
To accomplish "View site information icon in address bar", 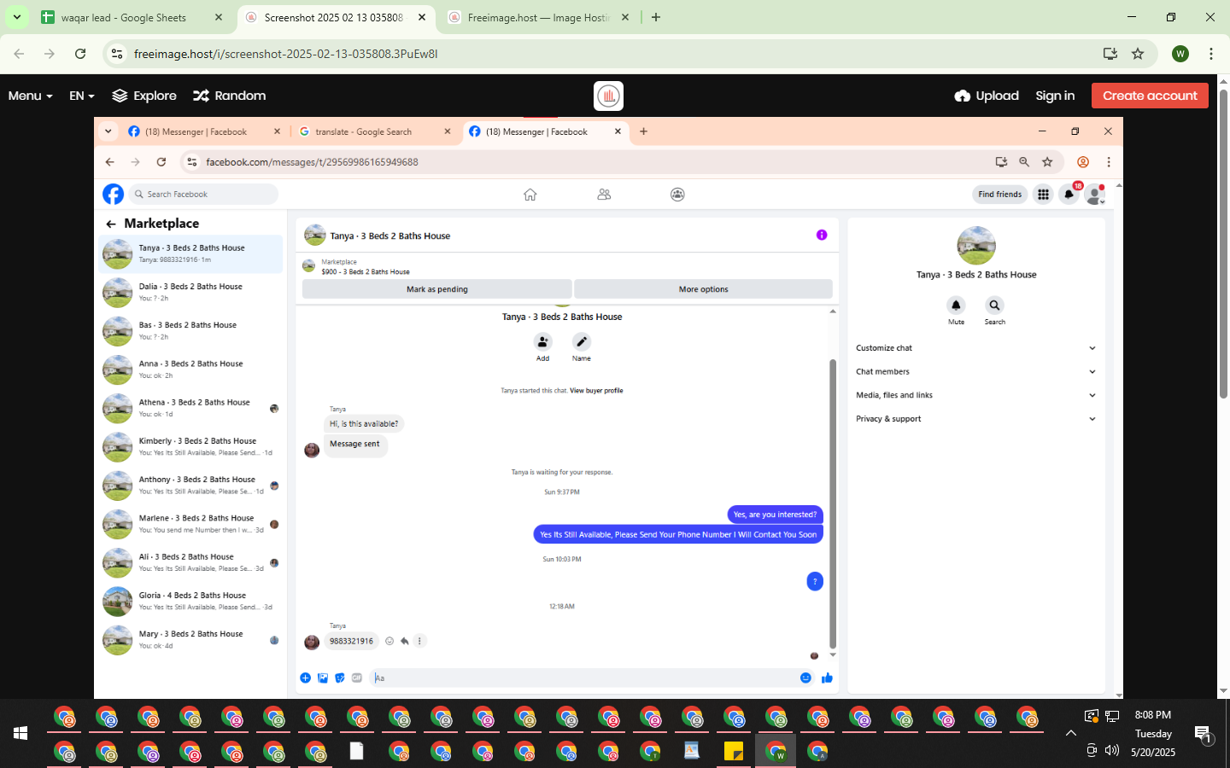I will click(x=117, y=54).
